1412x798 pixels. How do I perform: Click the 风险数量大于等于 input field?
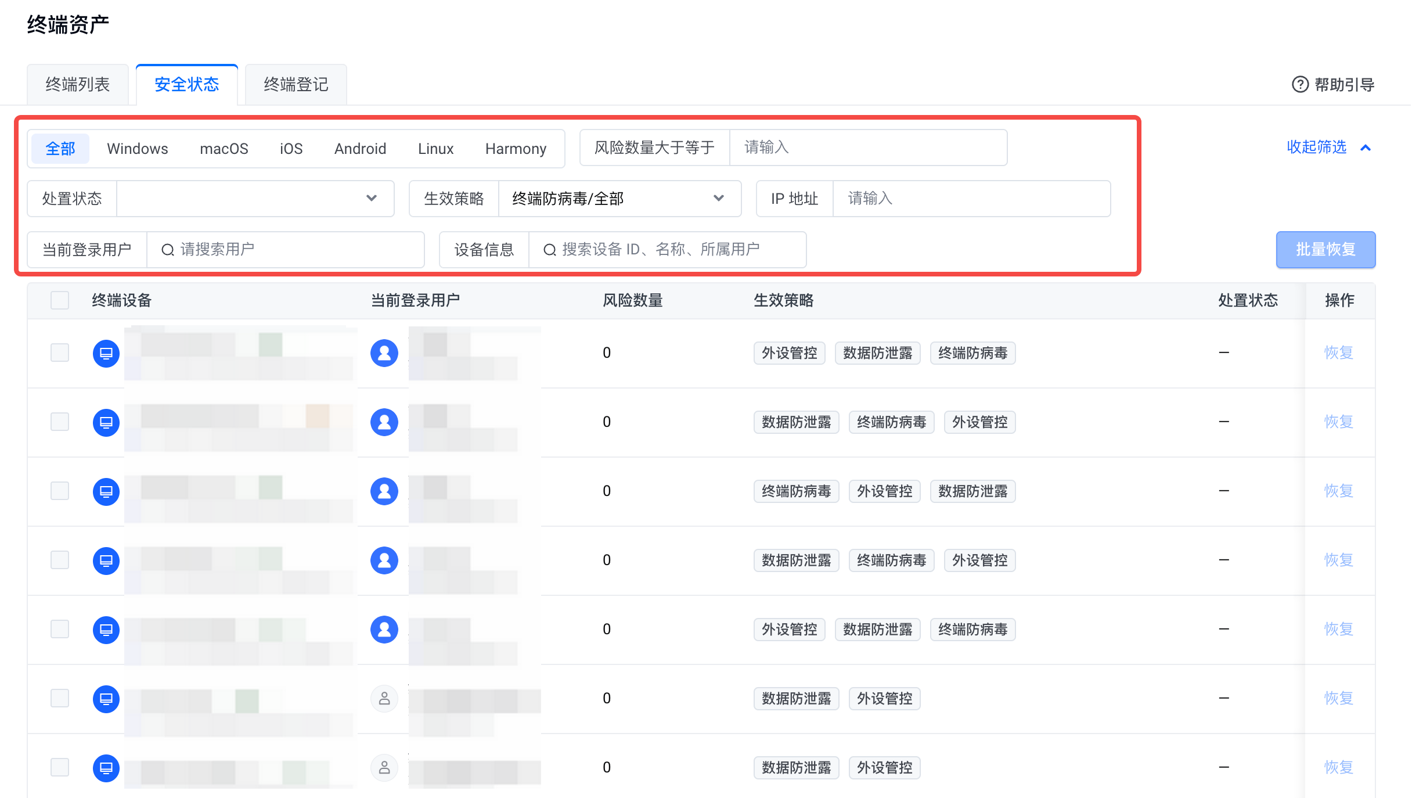(867, 148)
